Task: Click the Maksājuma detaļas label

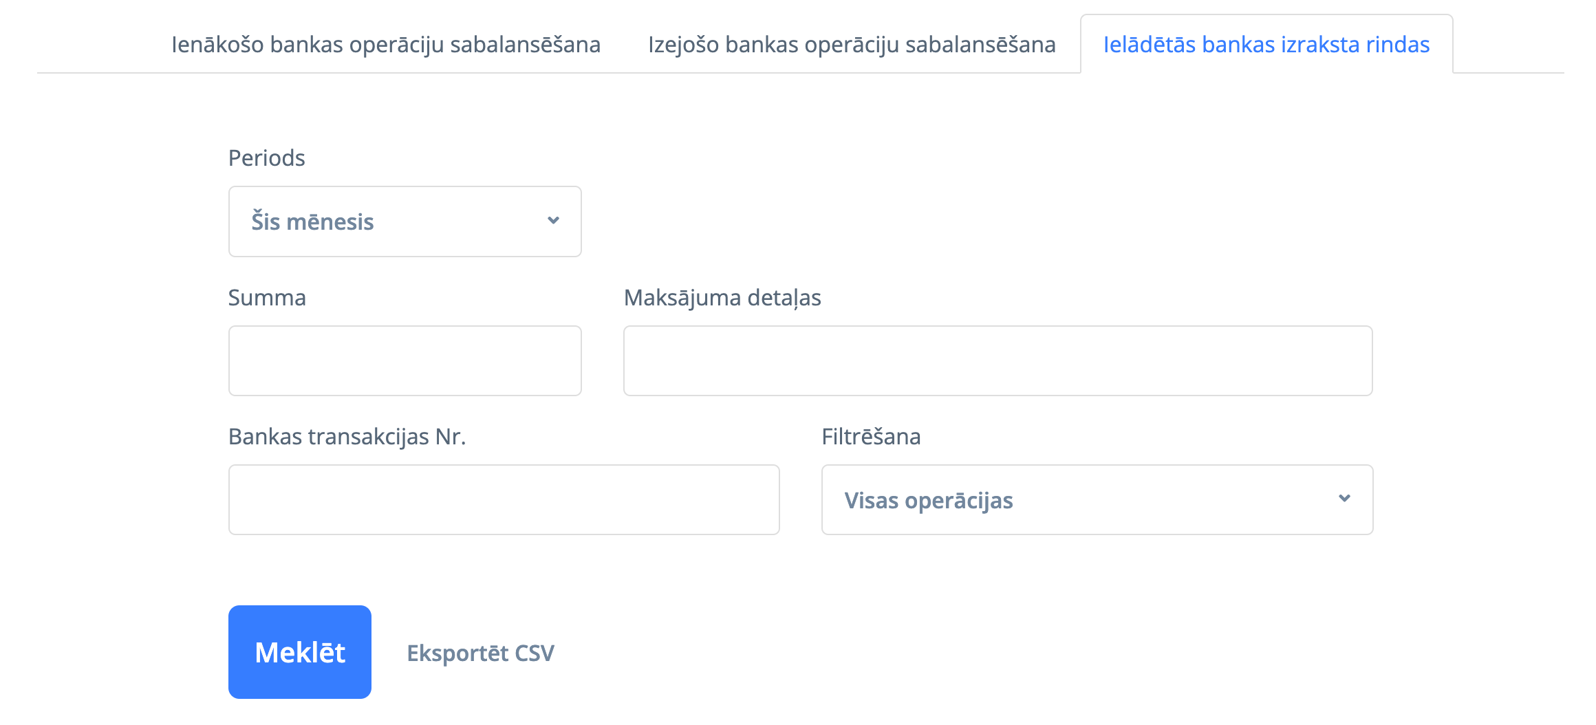Action: click(722, 298)
